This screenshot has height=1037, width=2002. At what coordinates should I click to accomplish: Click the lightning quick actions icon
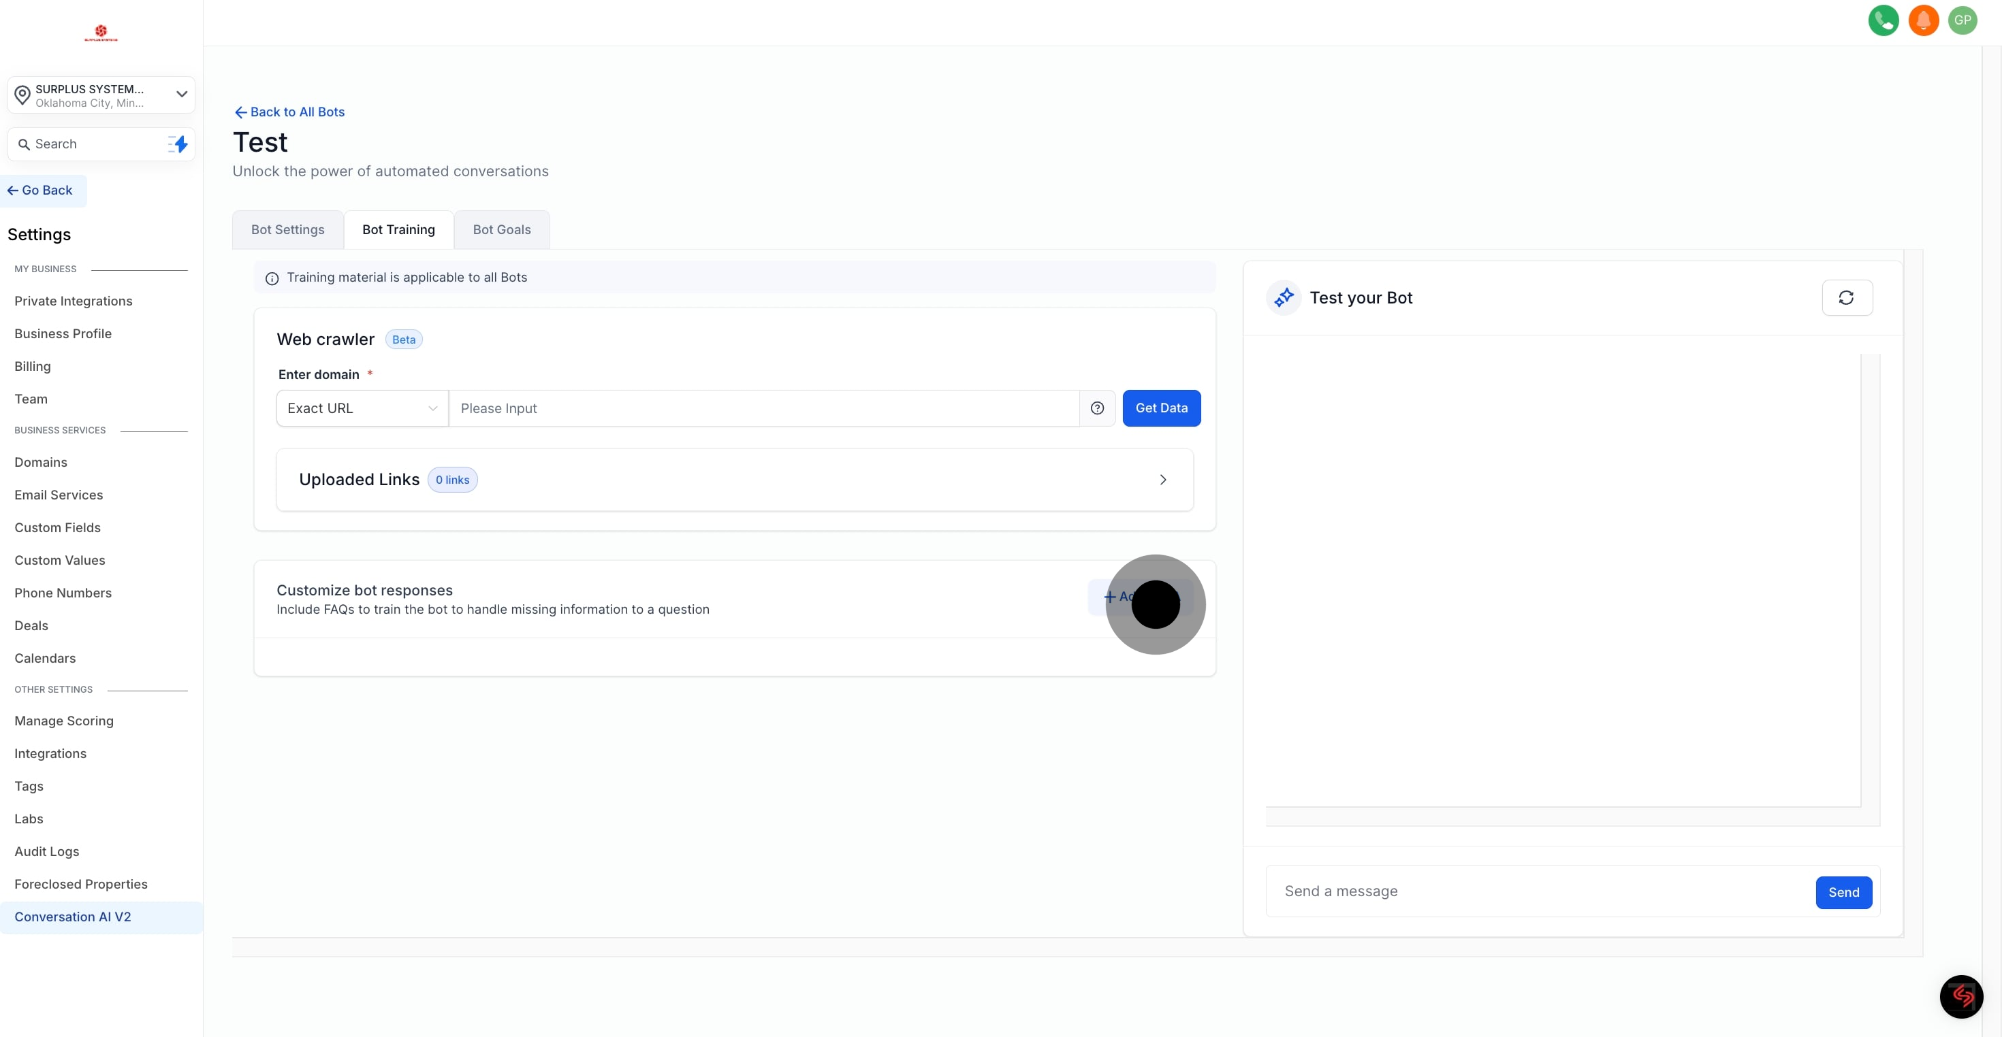tap(178, 144)
